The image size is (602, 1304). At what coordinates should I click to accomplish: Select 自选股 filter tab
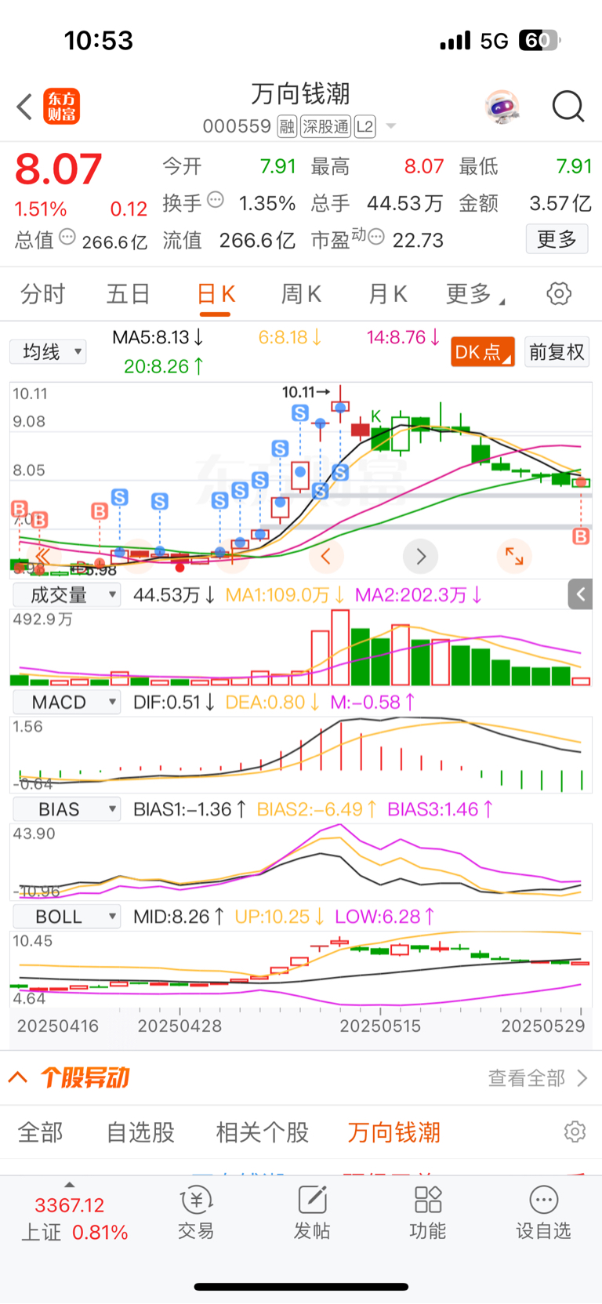140,1132
